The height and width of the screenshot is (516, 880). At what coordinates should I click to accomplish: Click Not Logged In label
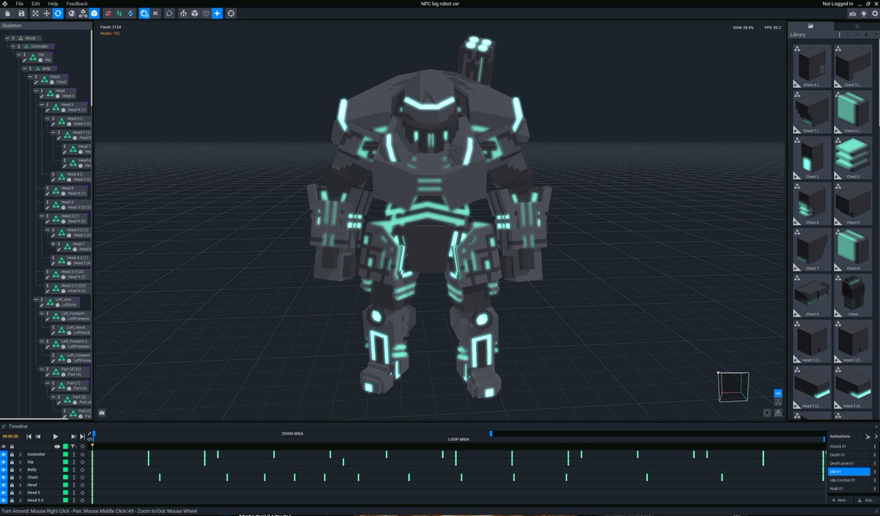click(838, 4)
